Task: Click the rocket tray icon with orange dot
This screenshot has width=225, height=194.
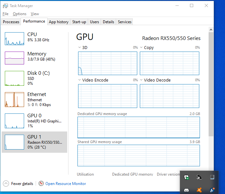Action: (x=212, y=190)
